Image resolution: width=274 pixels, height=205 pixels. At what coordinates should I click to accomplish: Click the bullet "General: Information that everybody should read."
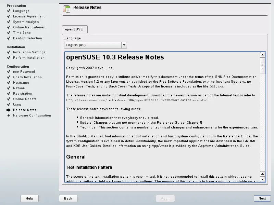119,118
